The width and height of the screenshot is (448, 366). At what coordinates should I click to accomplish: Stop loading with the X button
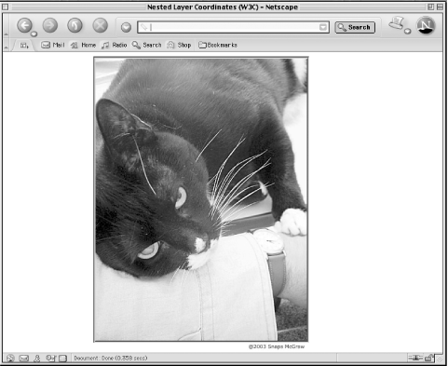(100, 25)
